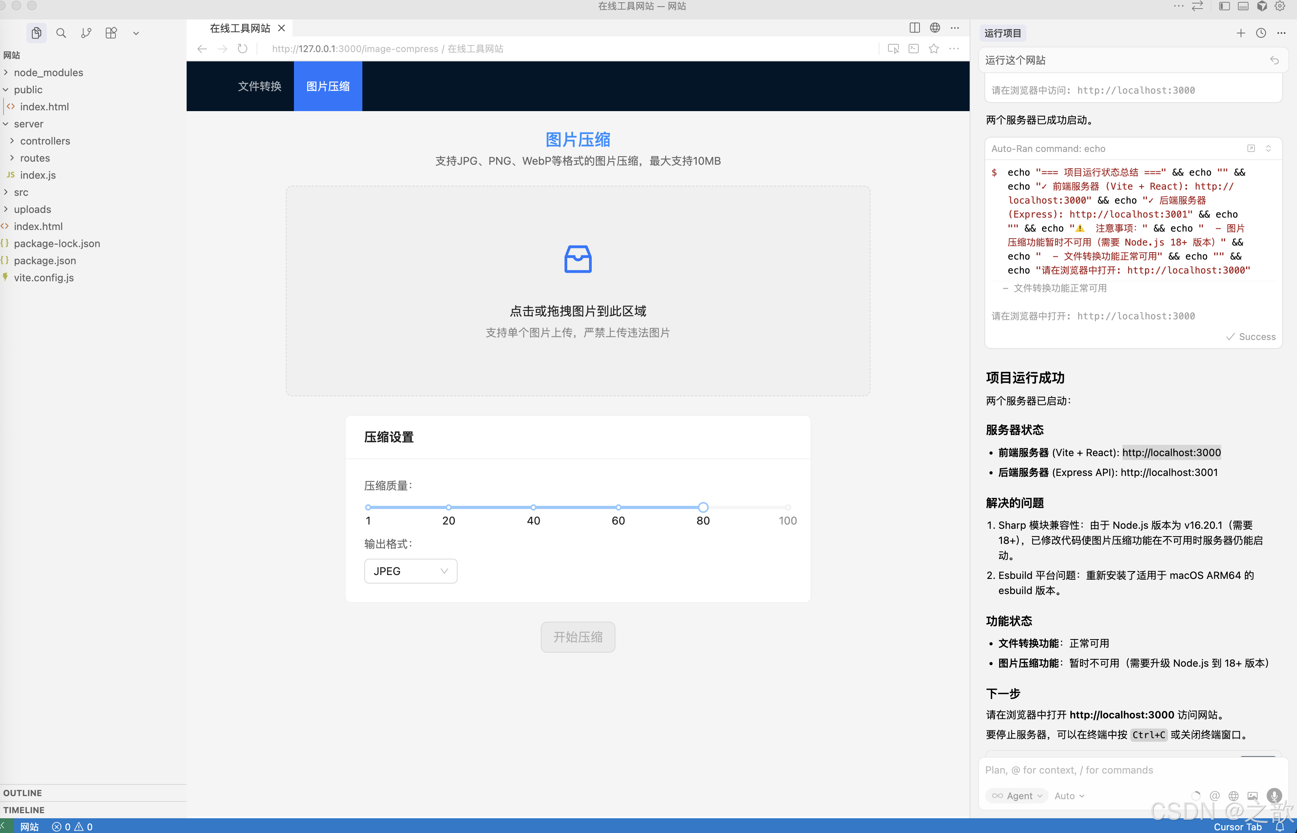1297x833 pixels.
Task: Open the Extensions blocks icon
Action: (x=111, y=33)
